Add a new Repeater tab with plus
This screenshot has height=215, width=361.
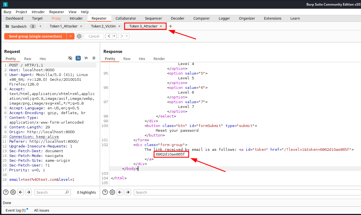170,26
